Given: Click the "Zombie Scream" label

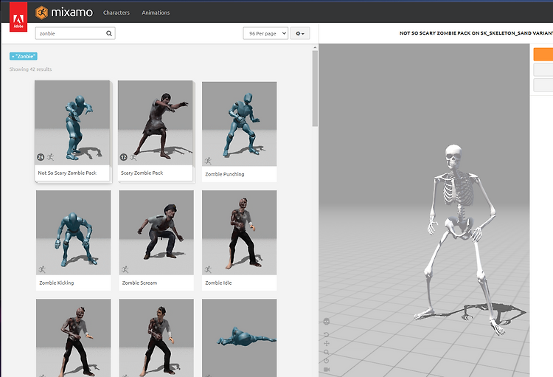Looking at the screenshot, I should click(x=139, y=283).
